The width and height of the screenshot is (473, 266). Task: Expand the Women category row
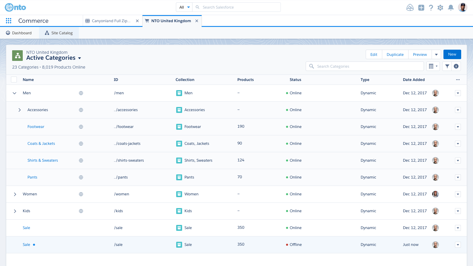point(15,194)
